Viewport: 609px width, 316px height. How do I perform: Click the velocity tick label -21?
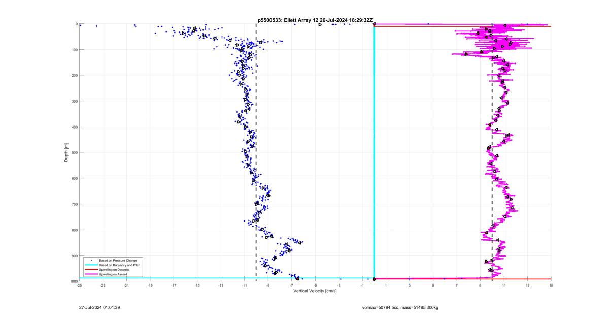(126, 286)
